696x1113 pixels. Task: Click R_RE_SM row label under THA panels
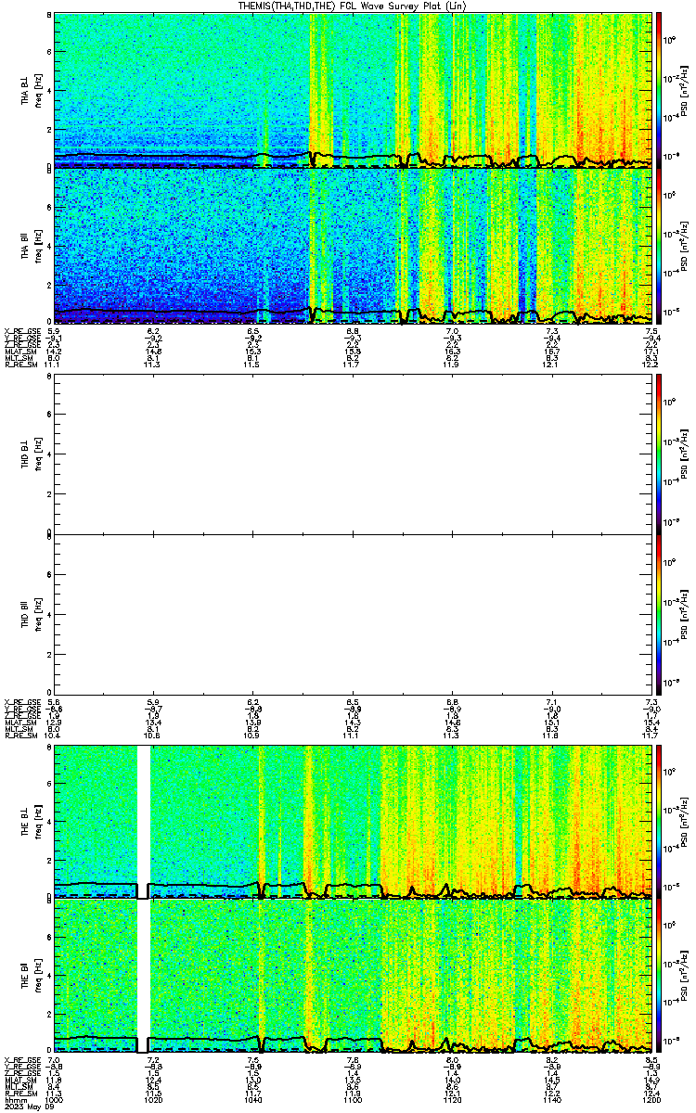pyautogui.click(x=20, y=365)
